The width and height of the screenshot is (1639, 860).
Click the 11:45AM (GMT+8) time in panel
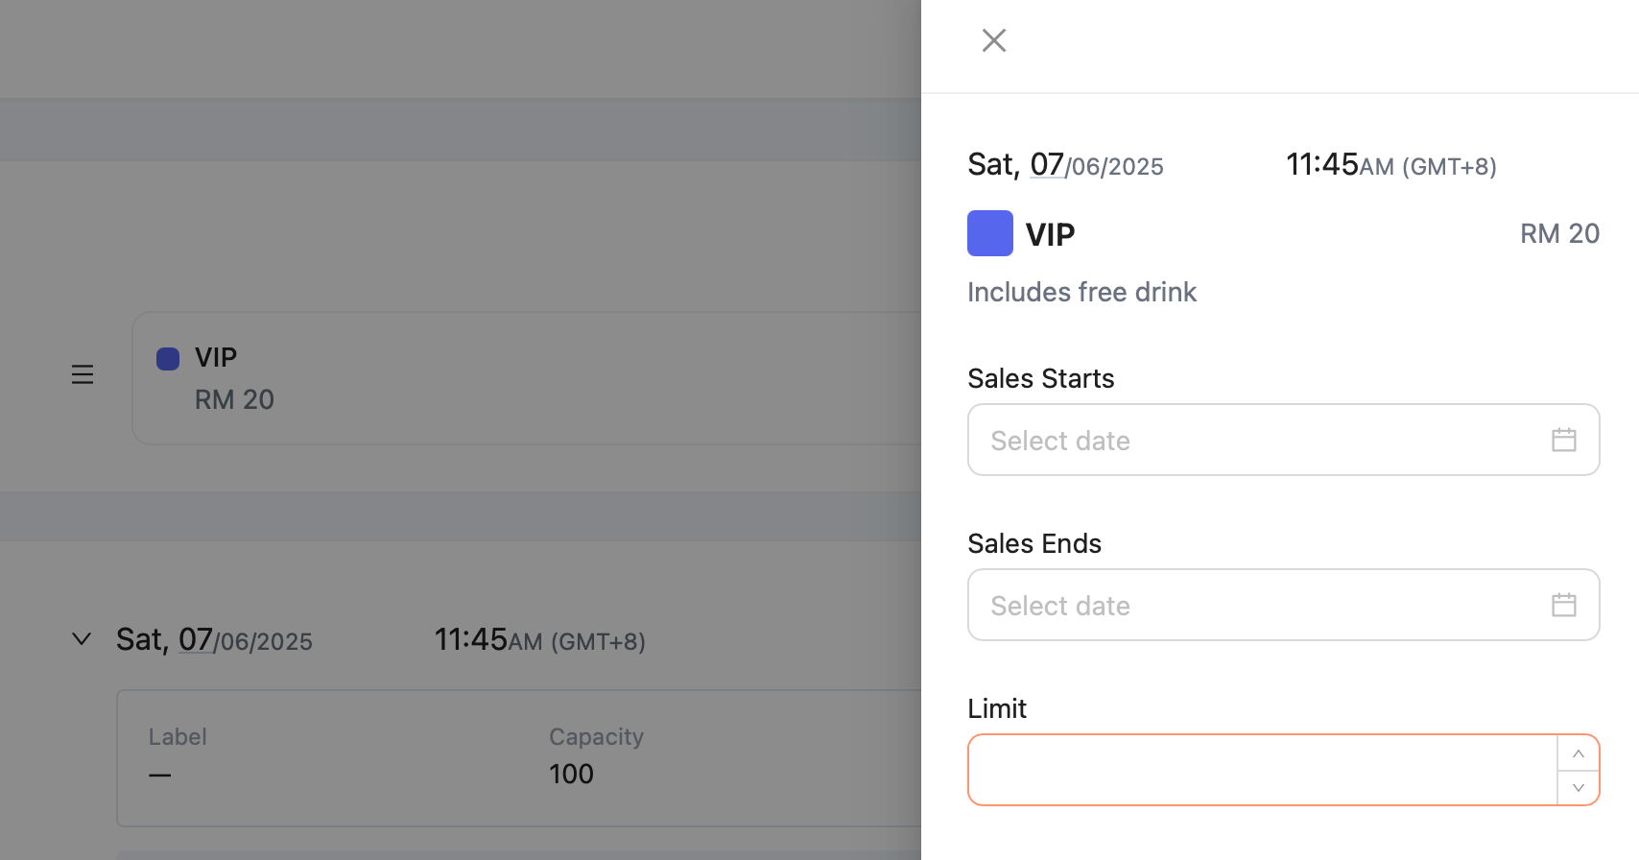point(1390,165)
